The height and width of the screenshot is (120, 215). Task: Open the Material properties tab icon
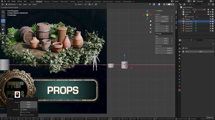(179, 86)
